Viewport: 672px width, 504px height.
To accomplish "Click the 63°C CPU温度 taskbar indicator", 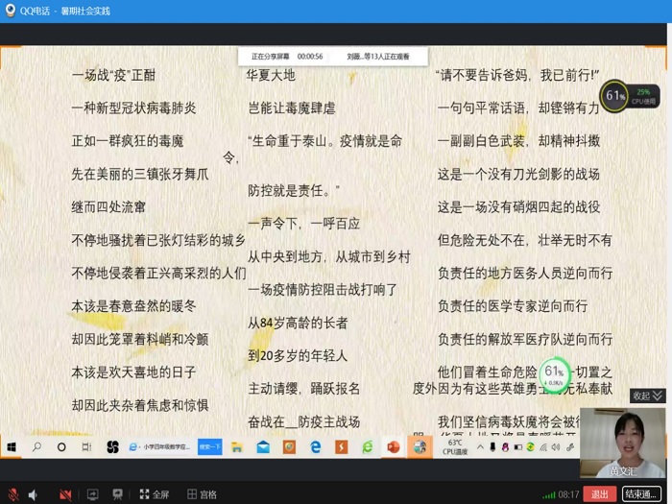I will (x=455, y=446).
